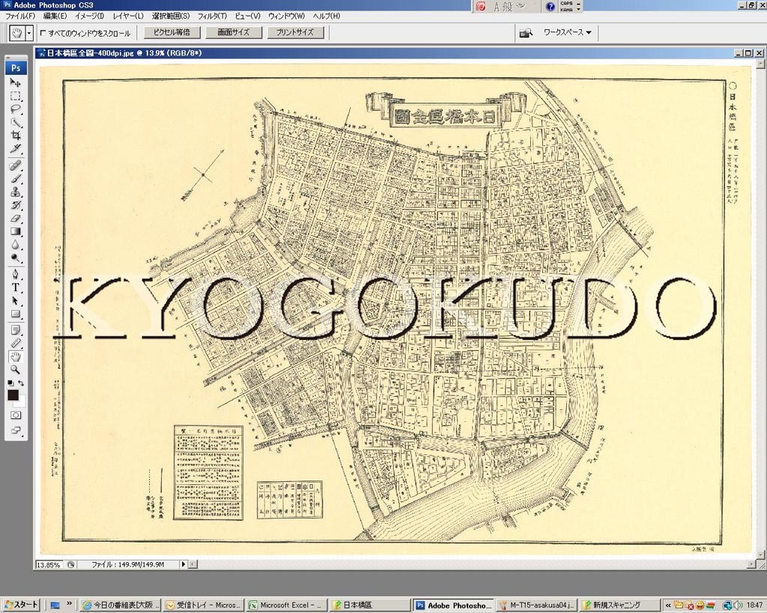Image resolution: width=767 pixels, height=613 pixels.
Task: Reset to default foreground and background colors
Action: pos(10,383)
